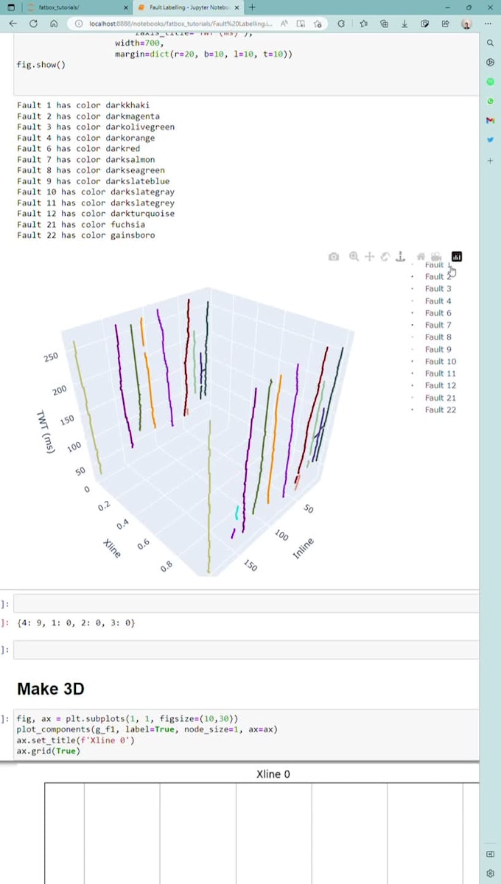Select the Pan tool in plot modebar

[369, 256]
